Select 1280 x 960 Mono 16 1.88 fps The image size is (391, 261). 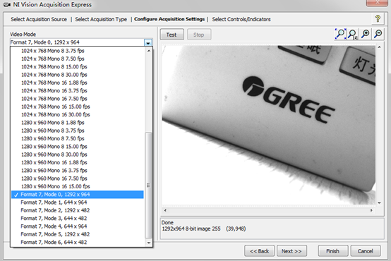(78, 162)
